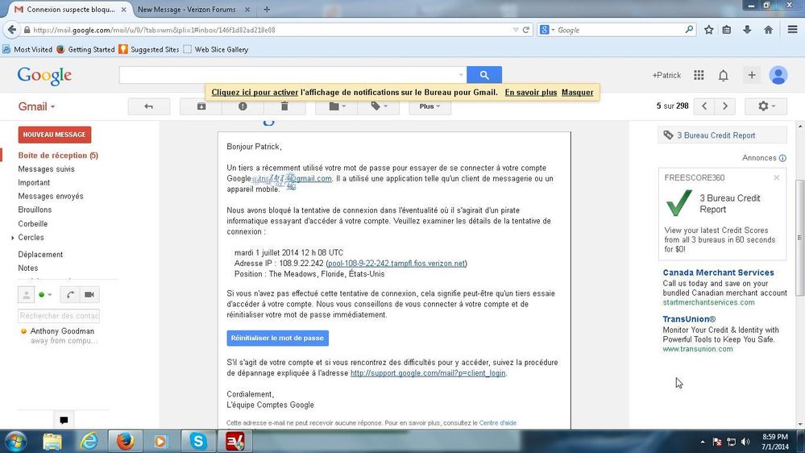This screenshot has height=453, width=805.
Task: Open the settings gear dropdown
Action: pos(766,106)
